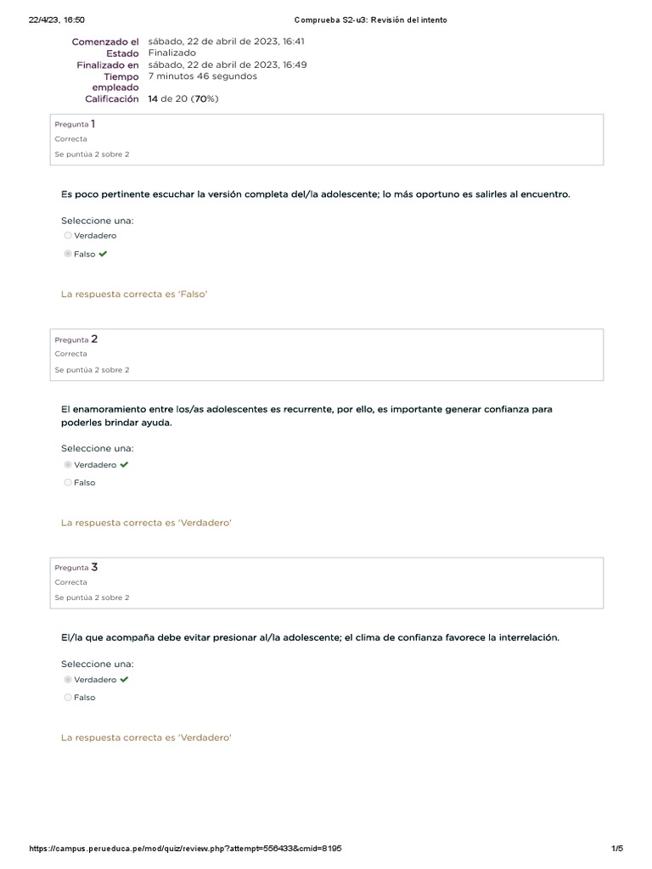The image size is (652, 869).
Task: Select Verdadero radio button in Pregunta 3
Action: (x=68, y=680)
